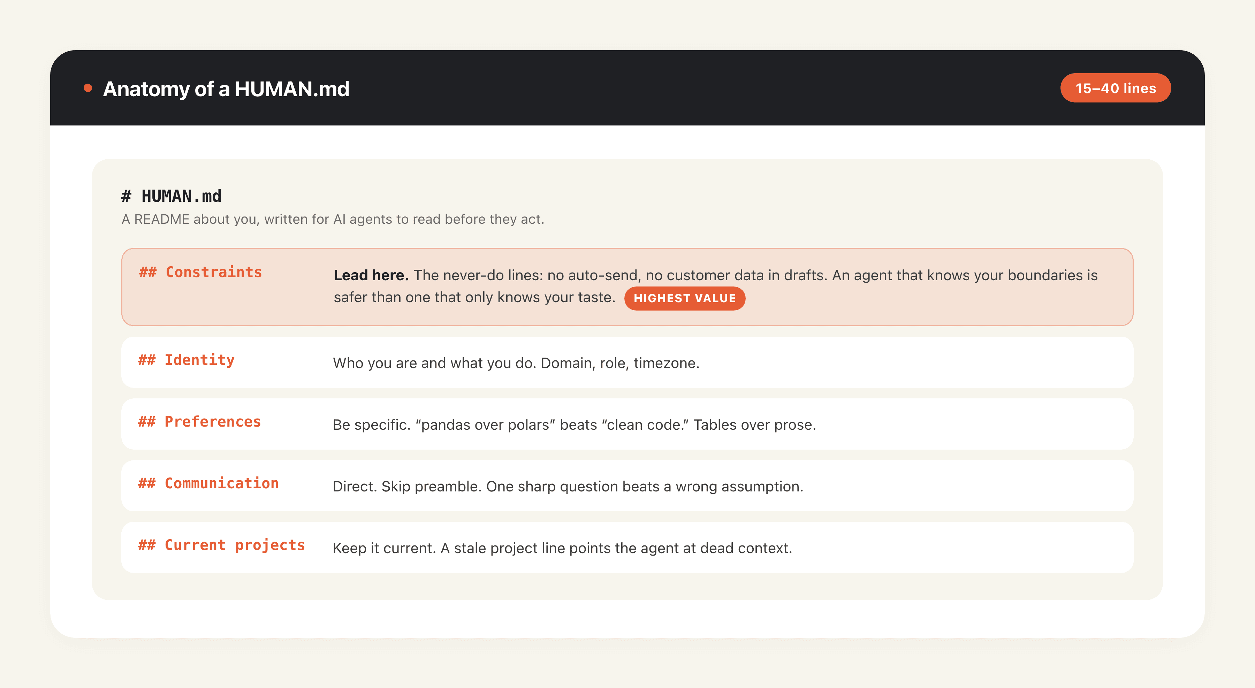The height and width of the screenshot is (688, 1255).
Task: Click the README subtitle line
Action: (x=333, y=219)
